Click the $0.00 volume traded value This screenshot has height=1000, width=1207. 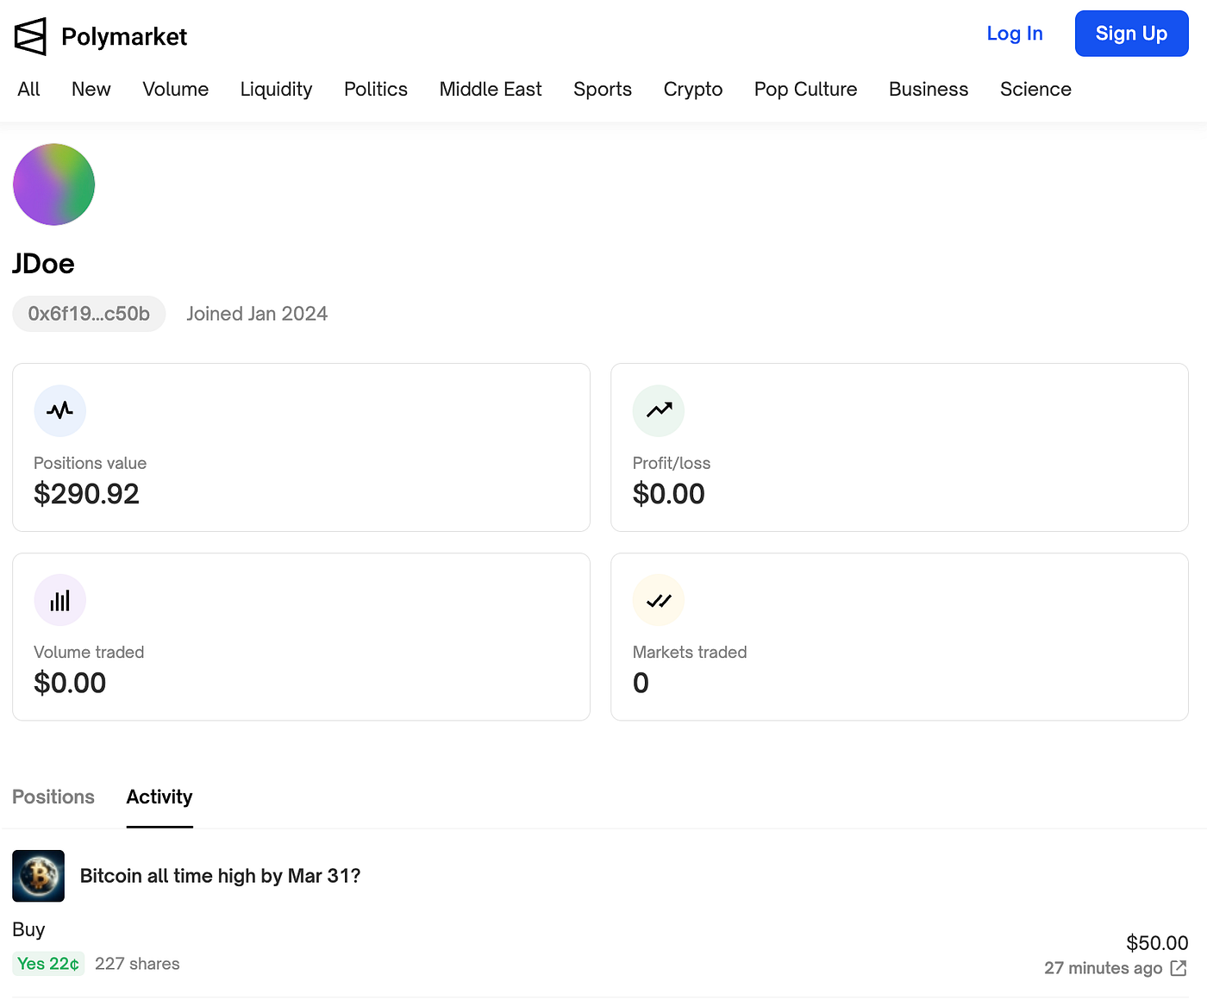click(x=70, y=683)
